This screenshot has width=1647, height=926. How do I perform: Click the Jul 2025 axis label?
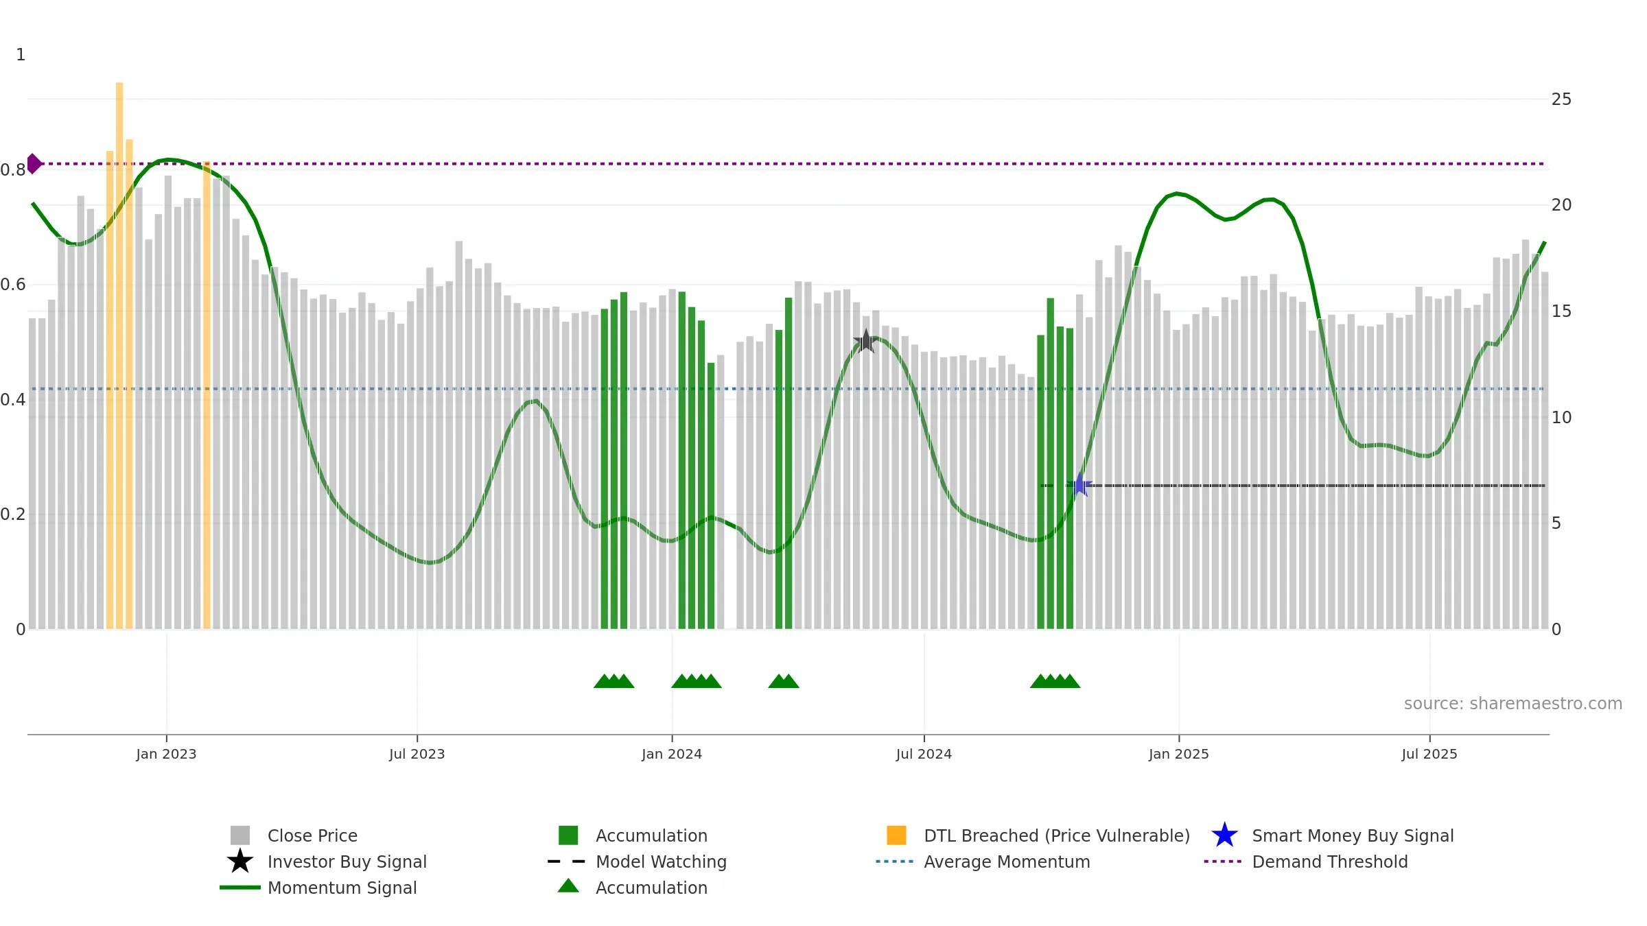point(1429,755)
